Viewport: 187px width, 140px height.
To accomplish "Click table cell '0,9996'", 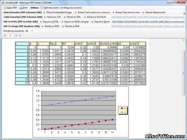I will coord(108,47).
